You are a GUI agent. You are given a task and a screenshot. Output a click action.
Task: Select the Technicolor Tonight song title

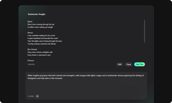pos(37,14)
